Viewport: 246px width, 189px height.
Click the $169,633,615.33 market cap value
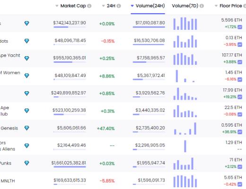pyautogui.click(x=70, y=180)
